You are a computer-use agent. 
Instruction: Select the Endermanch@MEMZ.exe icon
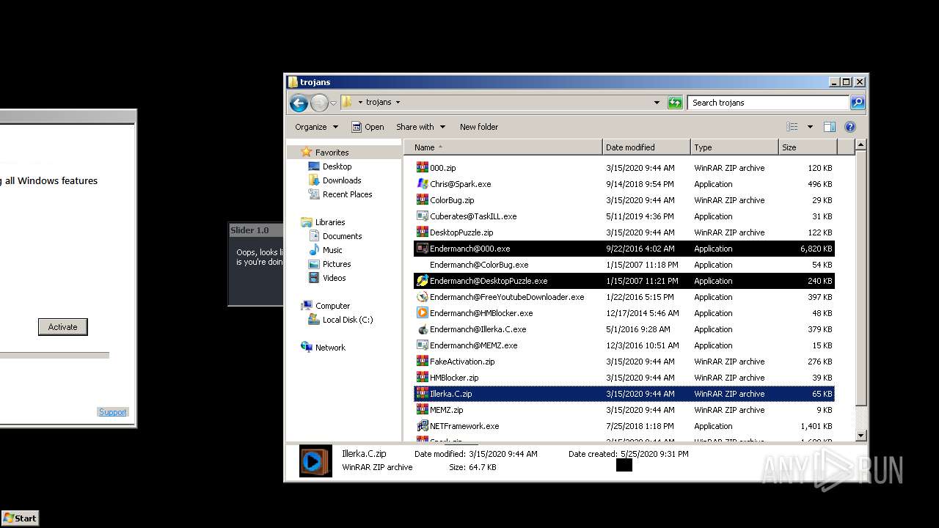click(x=422, y=345)
